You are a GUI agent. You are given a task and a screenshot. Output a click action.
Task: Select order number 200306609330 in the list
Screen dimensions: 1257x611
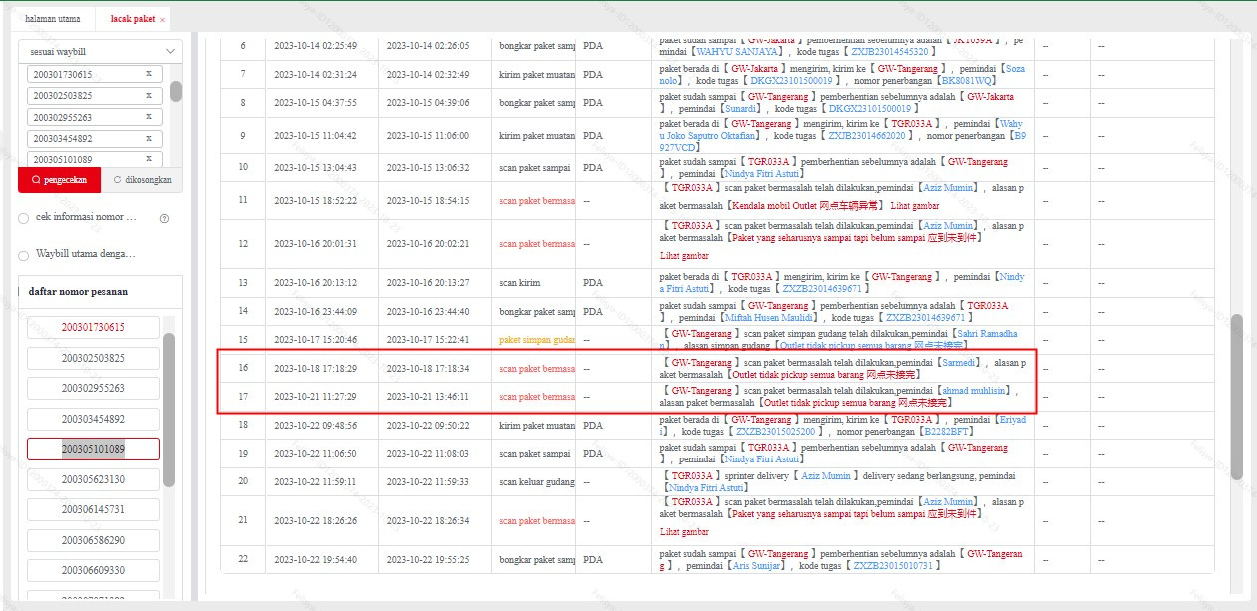coord(93,570)
